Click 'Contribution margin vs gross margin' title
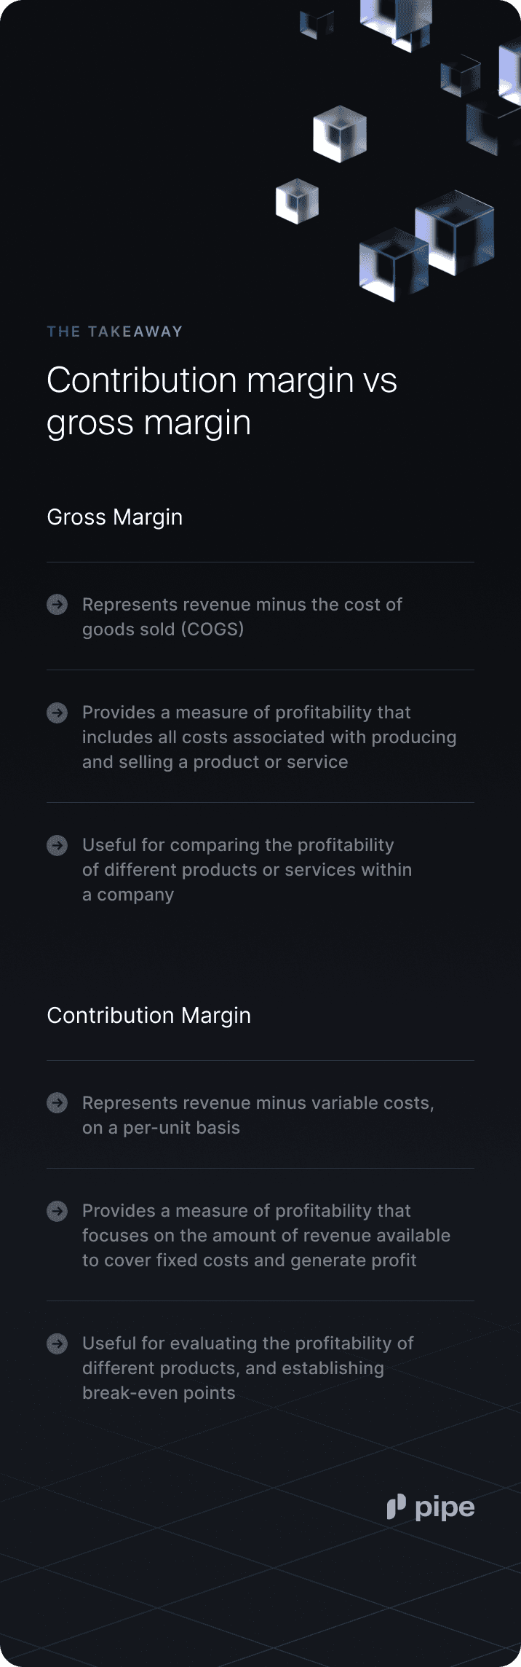Screen dimensions: 521x1667 coord(222,401)
